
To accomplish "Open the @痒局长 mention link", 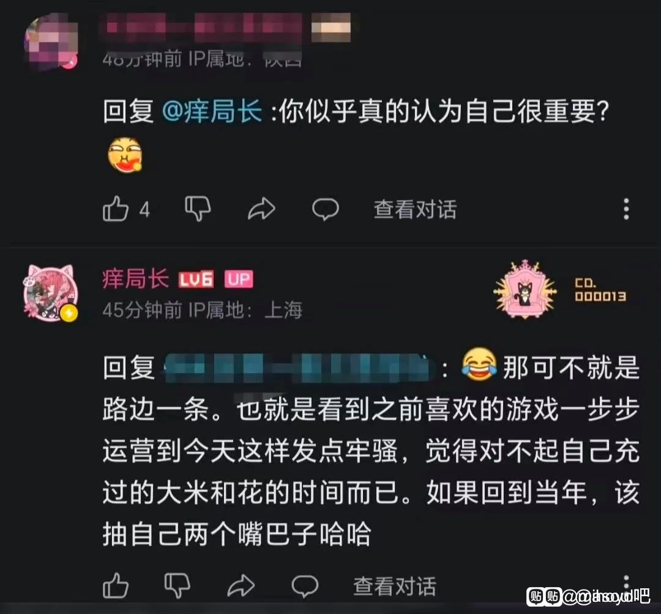I will (x=212, y=111).
